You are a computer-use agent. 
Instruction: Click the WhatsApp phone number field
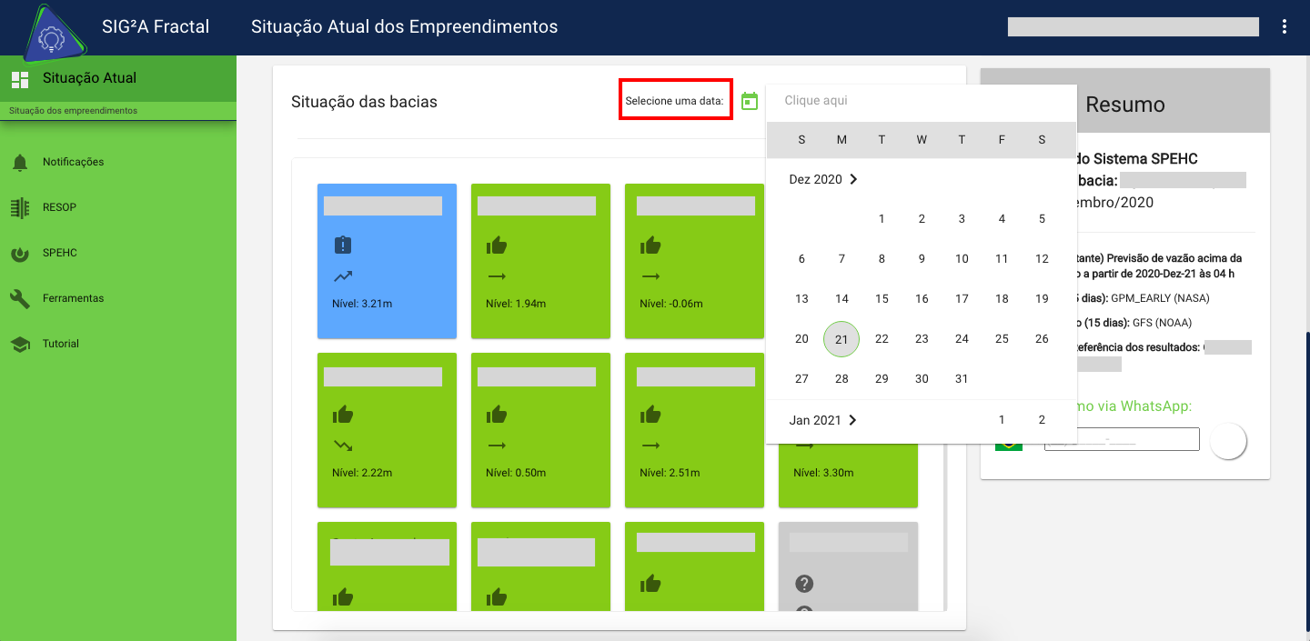click(1122, 439)
